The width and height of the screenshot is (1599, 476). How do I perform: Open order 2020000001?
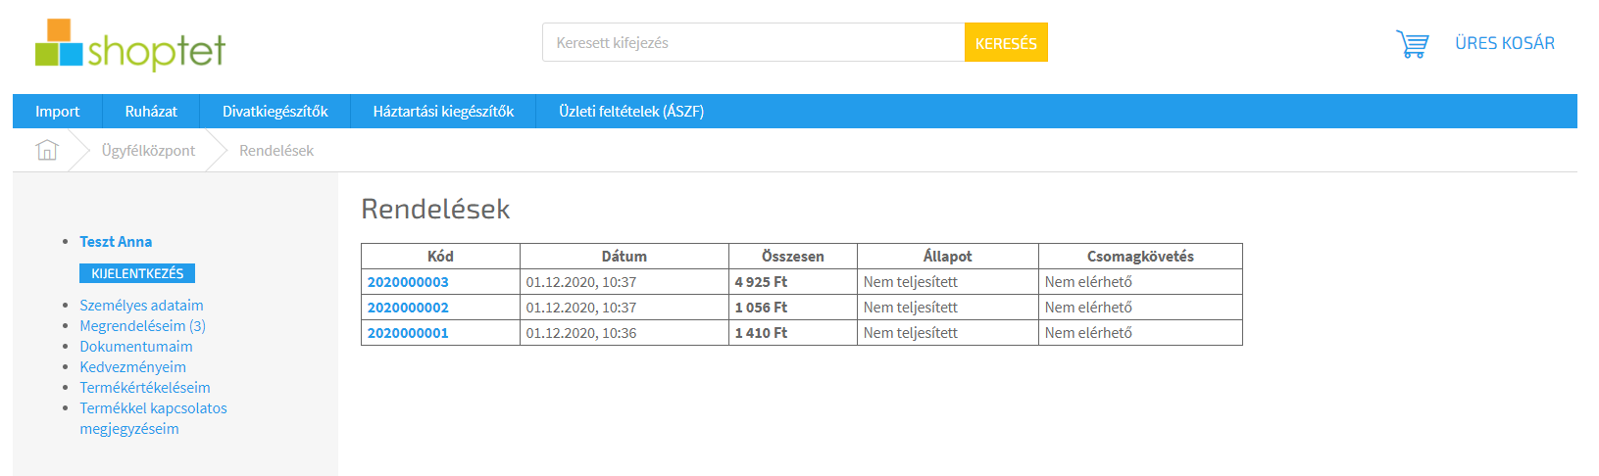click(408, 332)
